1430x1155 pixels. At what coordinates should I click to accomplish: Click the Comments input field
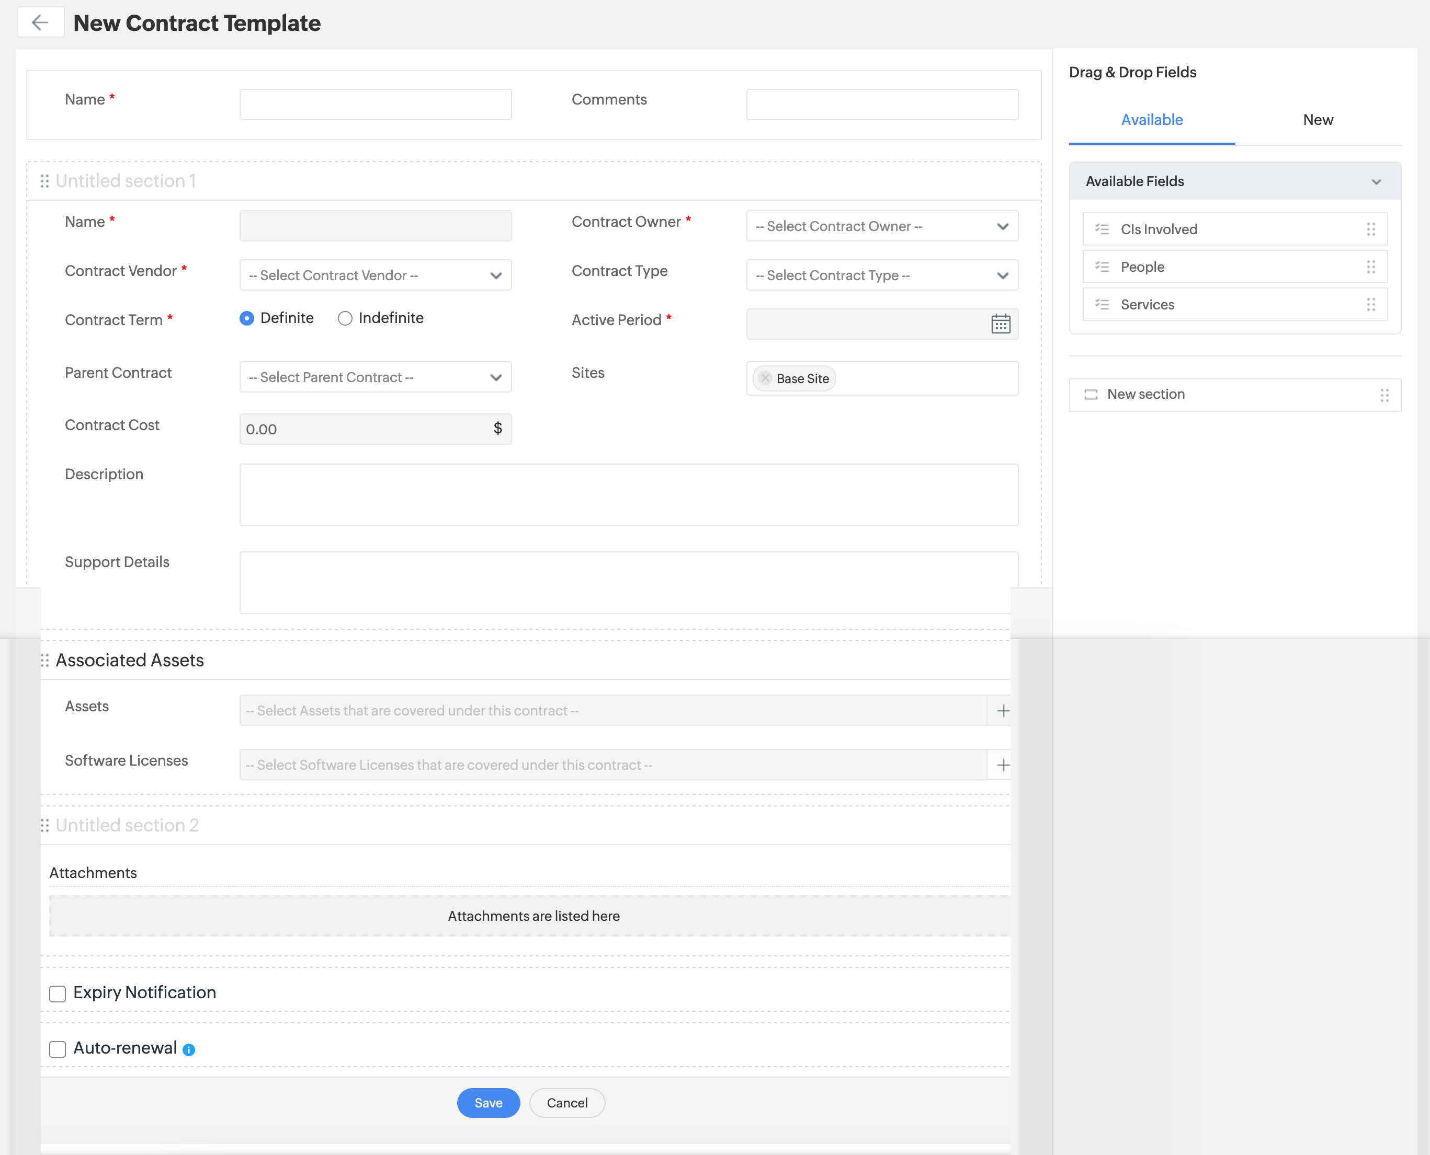click(x=881, y=105)
